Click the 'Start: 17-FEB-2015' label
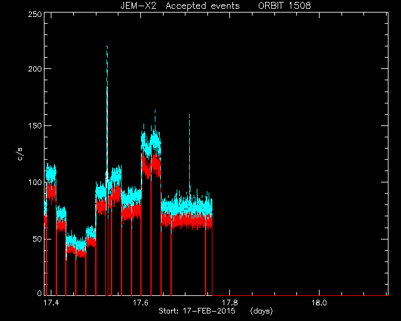This screenshot has height=321, width=401. (x=197, y=311)
